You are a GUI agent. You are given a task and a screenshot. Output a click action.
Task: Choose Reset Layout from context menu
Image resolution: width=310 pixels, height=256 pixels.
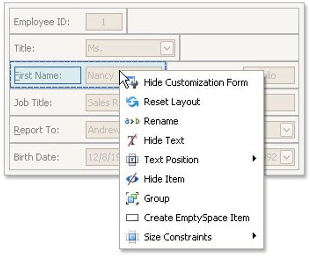tap(172, 102)
